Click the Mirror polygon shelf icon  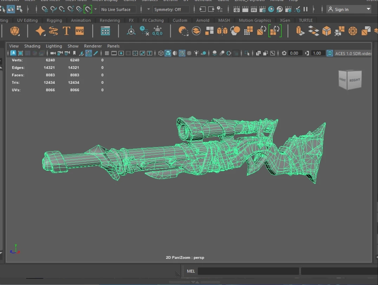coord(222,31)
